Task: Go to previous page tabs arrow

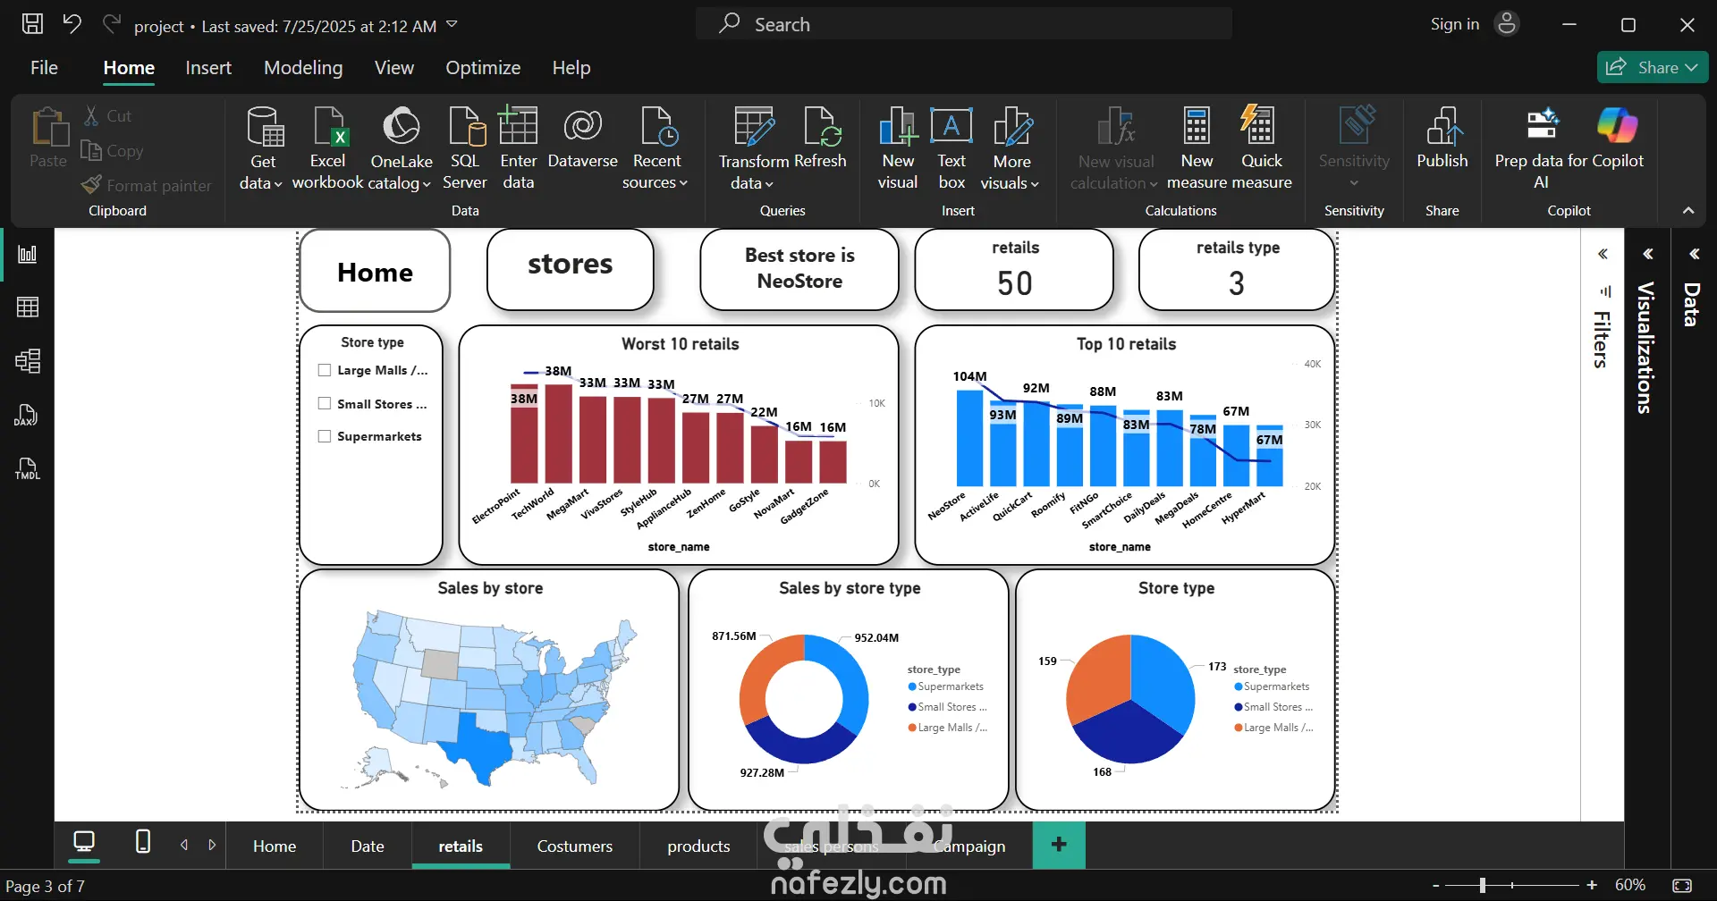Action: (184, 845)
